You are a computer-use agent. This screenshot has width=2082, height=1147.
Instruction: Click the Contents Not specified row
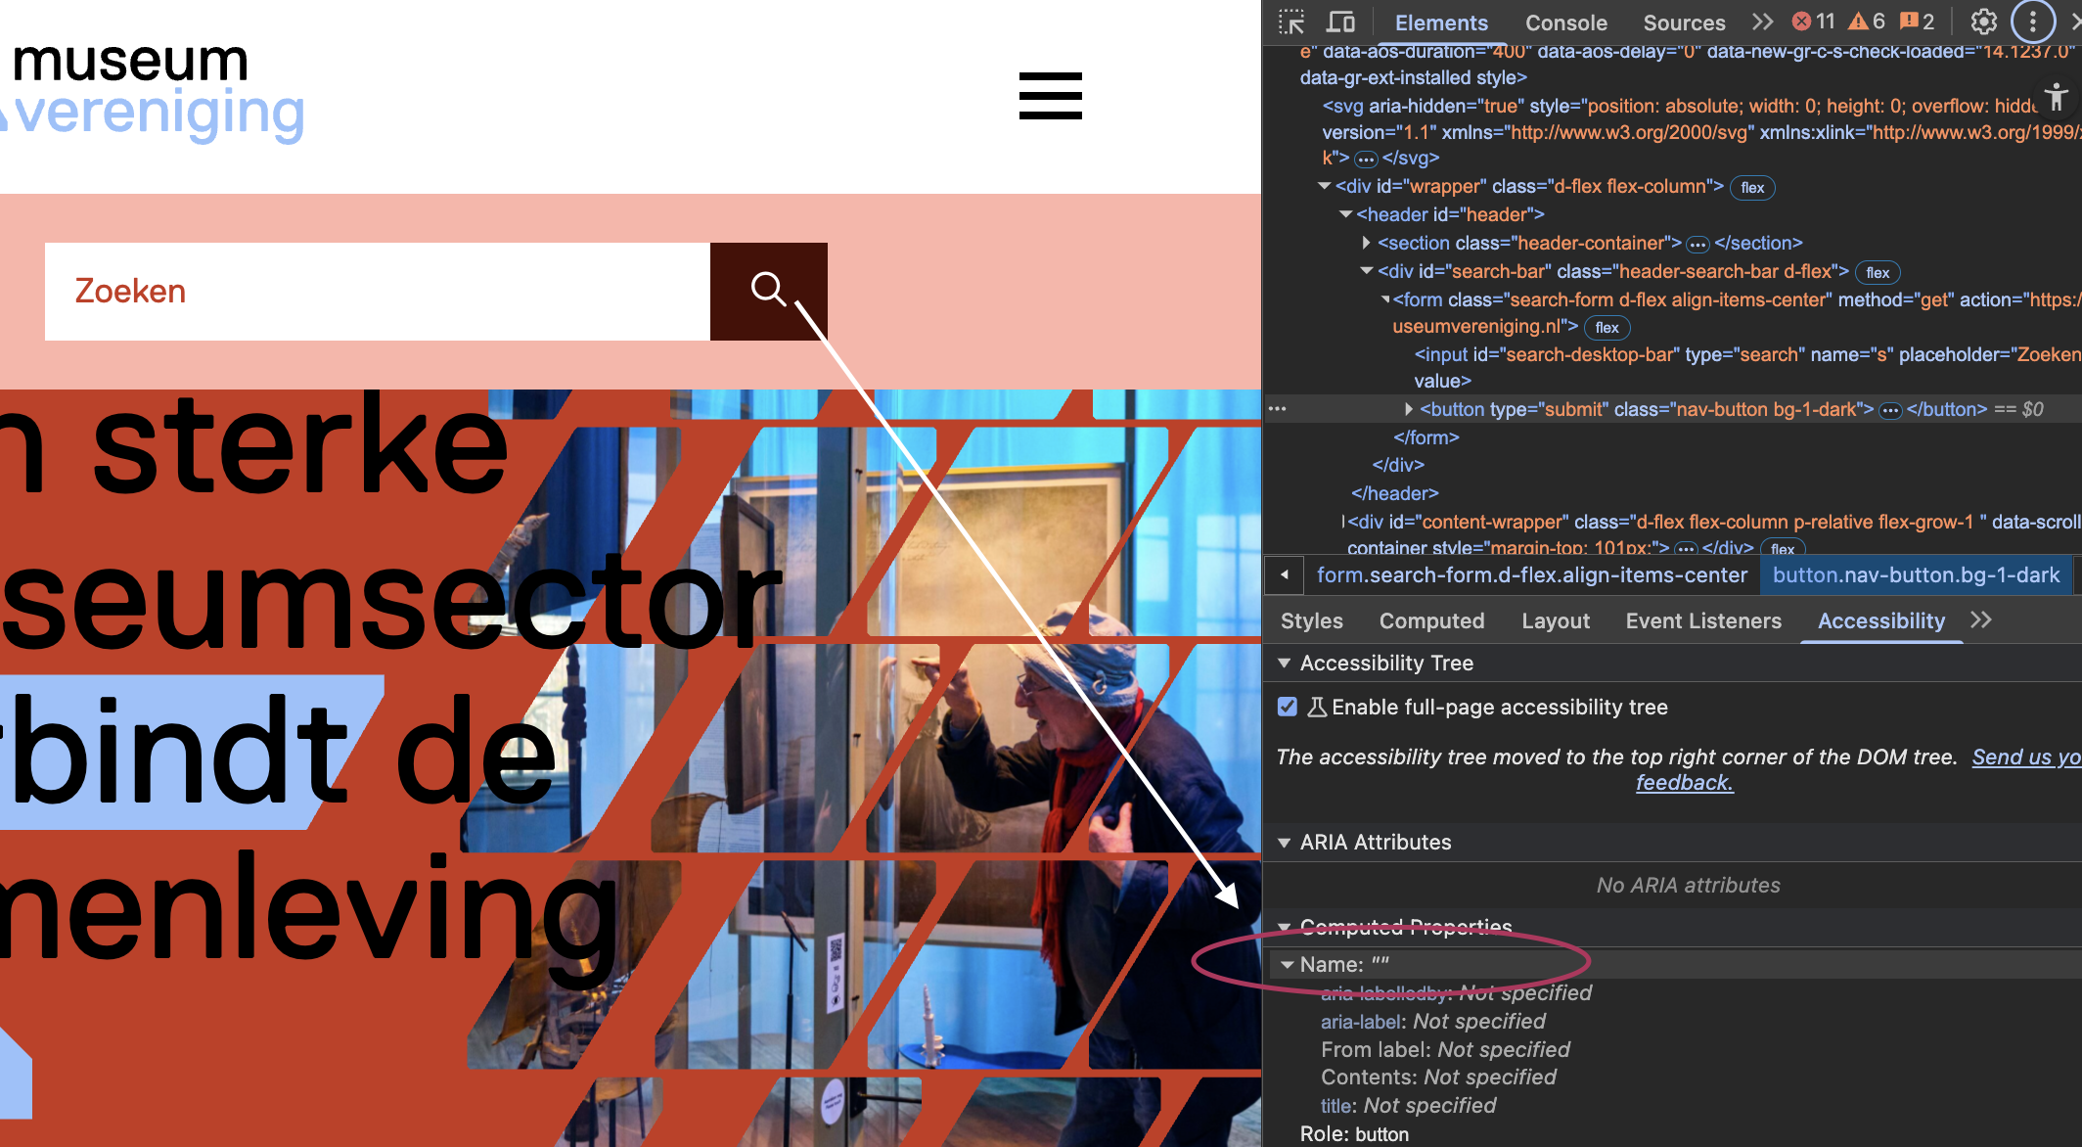(1438, 1077)
